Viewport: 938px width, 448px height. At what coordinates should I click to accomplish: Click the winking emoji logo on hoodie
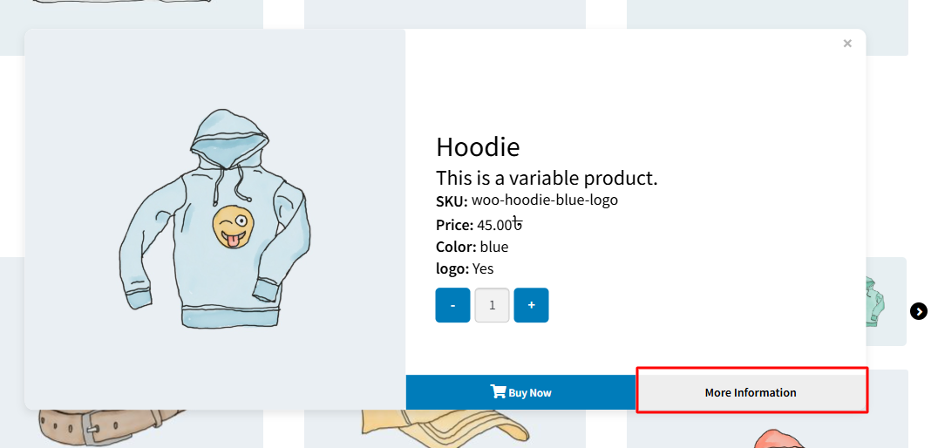230,227
